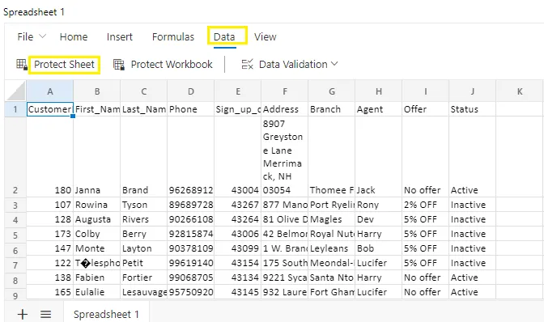Screen dimensions: 544x322
Task: Click the Branch header cell
Action: point(331,109)
